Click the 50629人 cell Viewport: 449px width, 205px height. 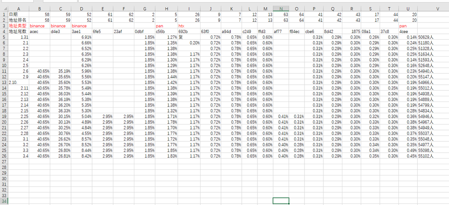tap(434, 37)
